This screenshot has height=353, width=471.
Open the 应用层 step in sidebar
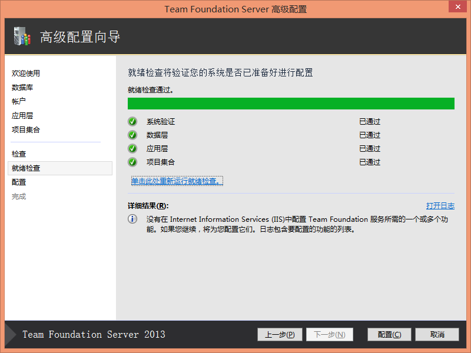click(22, 115)
